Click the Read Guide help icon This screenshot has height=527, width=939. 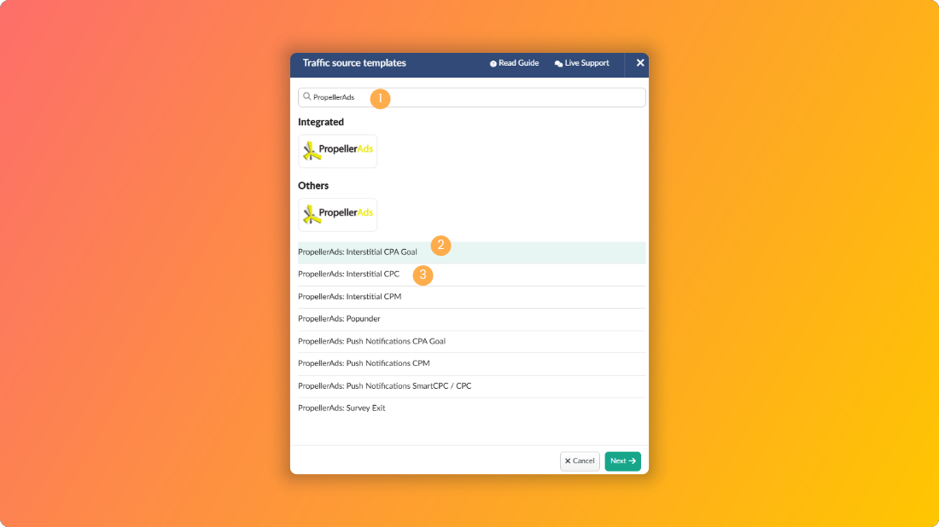pyautogui.click(x=493, y=63)
